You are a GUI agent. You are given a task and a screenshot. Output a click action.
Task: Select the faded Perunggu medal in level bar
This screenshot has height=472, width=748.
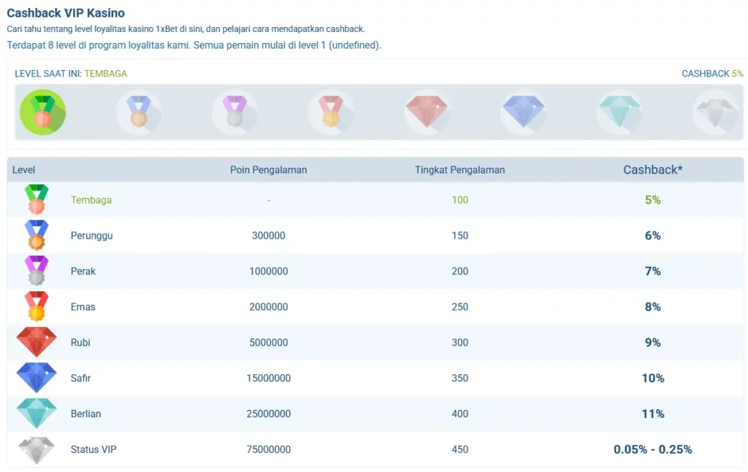[139, 112]
